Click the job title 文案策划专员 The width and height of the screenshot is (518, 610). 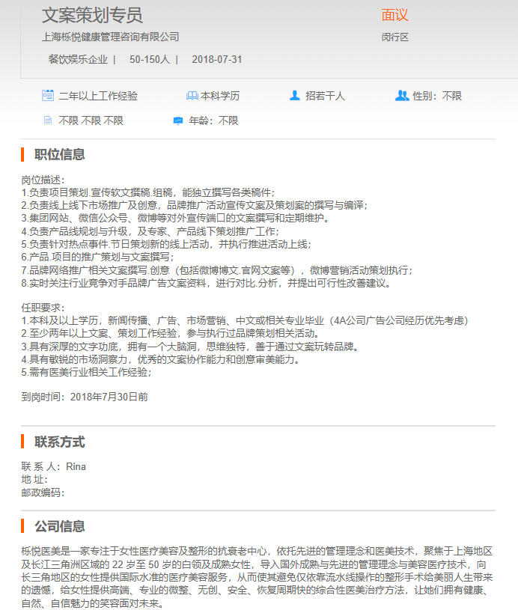92,15
